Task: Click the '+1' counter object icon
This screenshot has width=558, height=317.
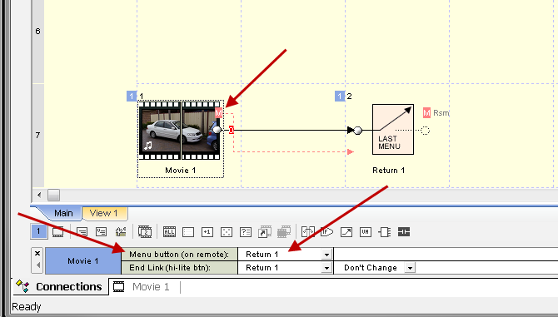Action: [207, 232]
